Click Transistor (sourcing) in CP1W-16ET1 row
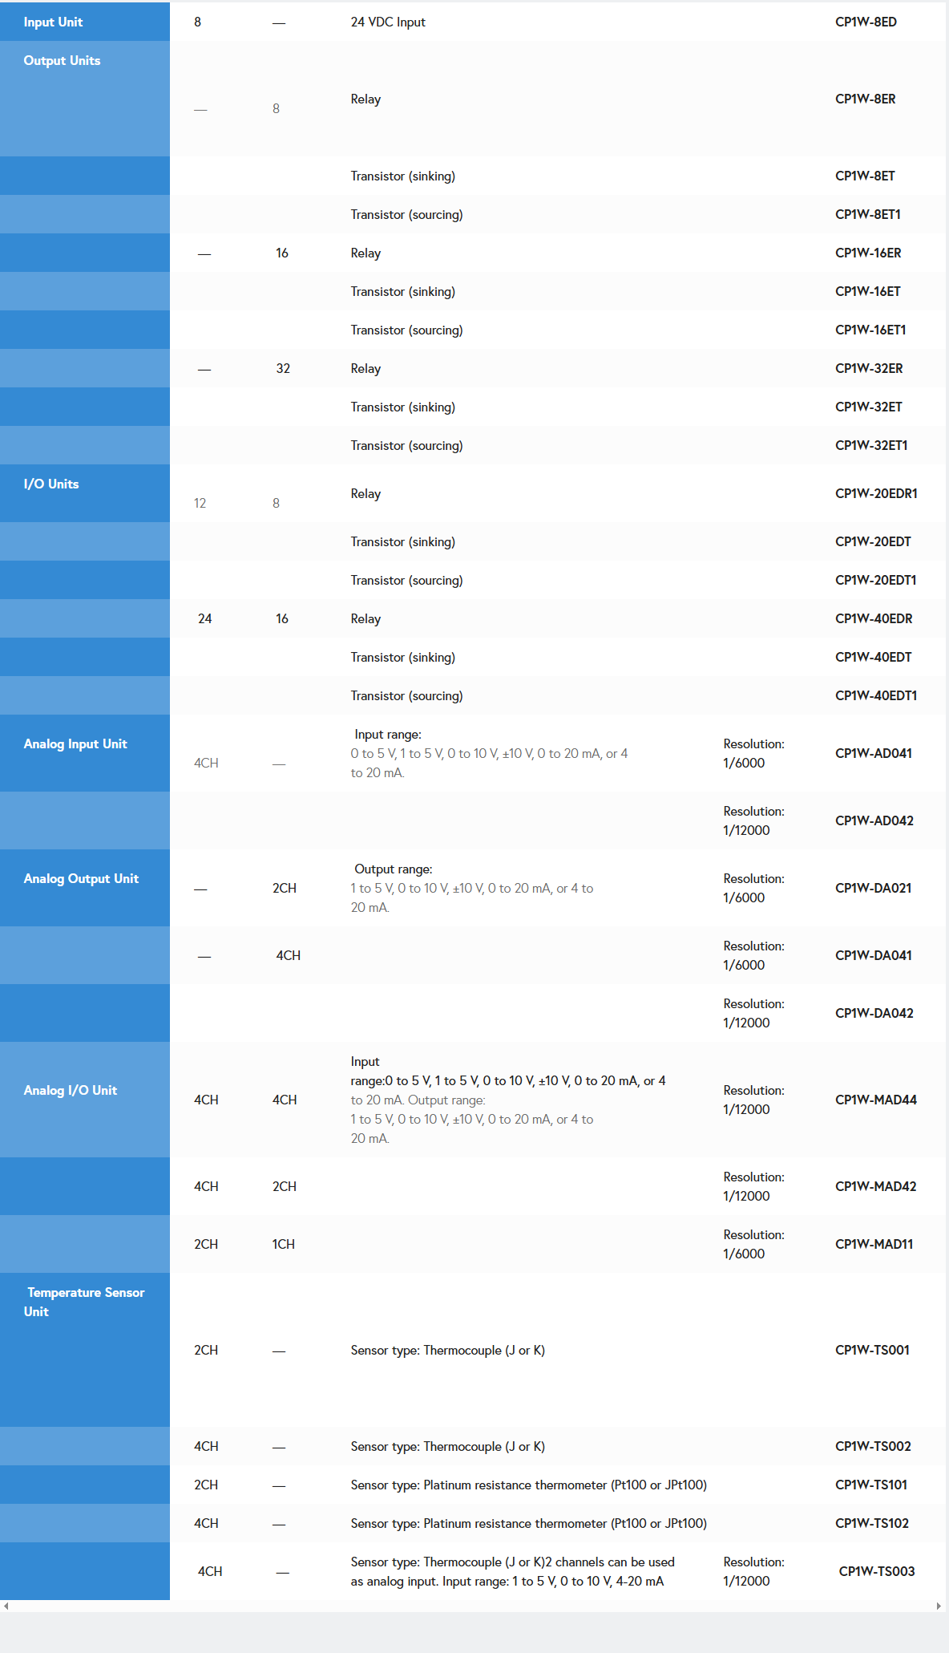Viewport: 949px width, 1653px height. coord(406,330)
